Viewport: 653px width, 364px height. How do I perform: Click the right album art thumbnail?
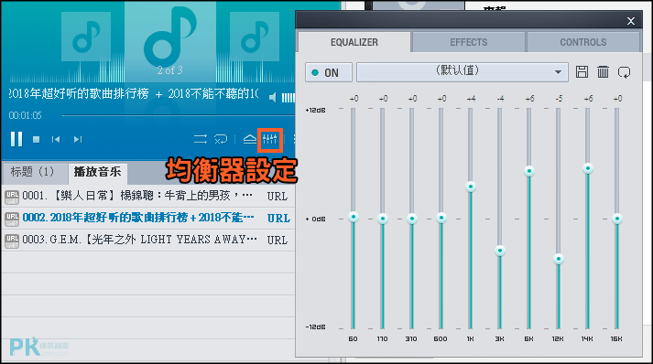click(255, 37)
